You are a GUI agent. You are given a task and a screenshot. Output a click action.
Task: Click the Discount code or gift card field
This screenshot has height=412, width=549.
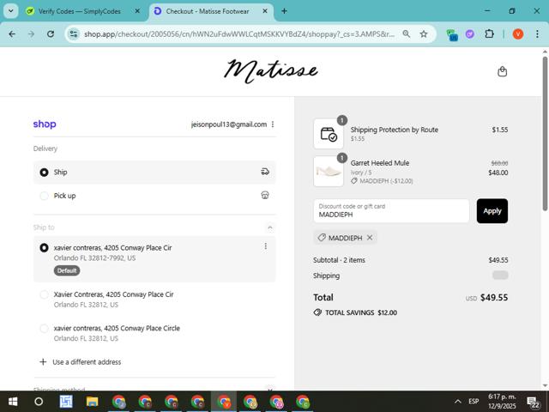[x=391, y=211]
